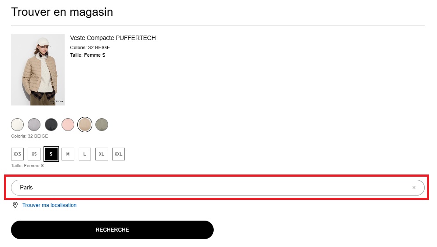Select size XL
Image resolution: width=437 pixels, height=247 pixels.
tap(102, 154)
